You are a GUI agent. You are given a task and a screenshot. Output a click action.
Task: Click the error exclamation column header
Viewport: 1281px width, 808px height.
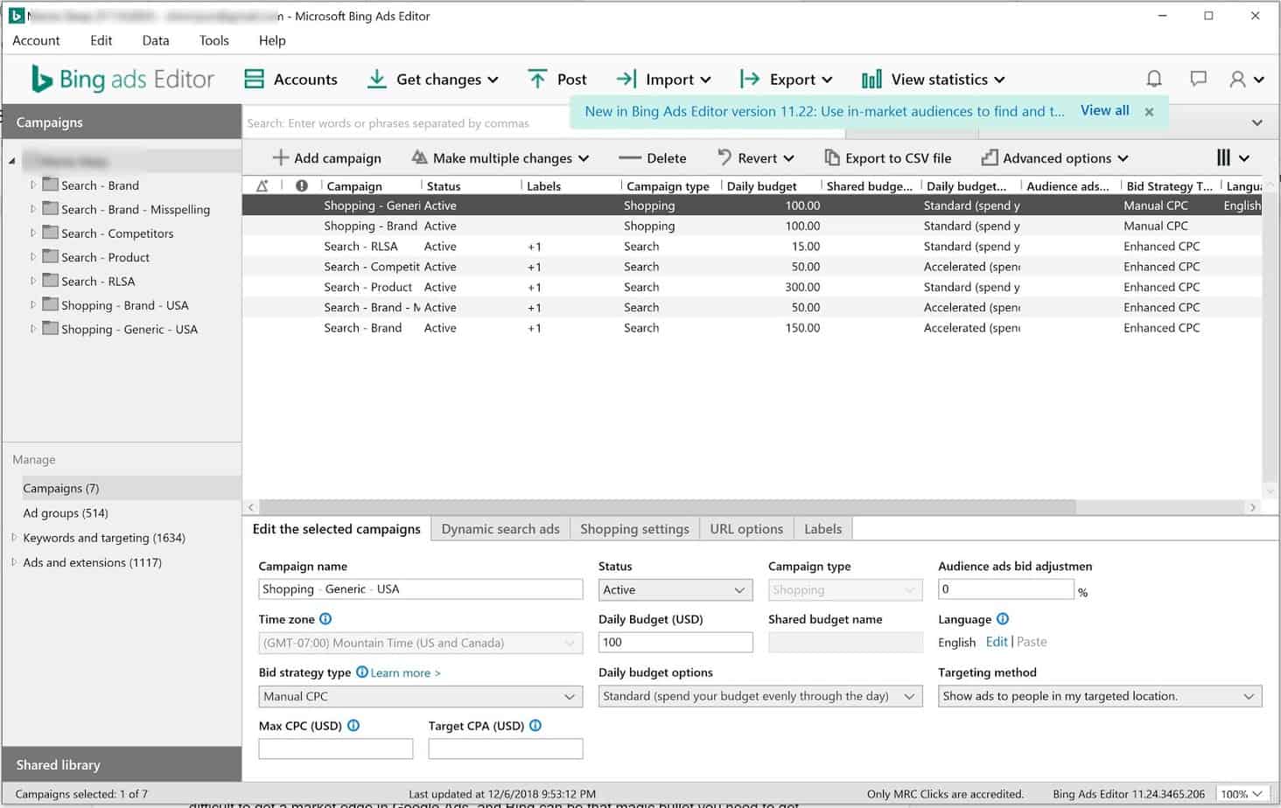(301, 186)
